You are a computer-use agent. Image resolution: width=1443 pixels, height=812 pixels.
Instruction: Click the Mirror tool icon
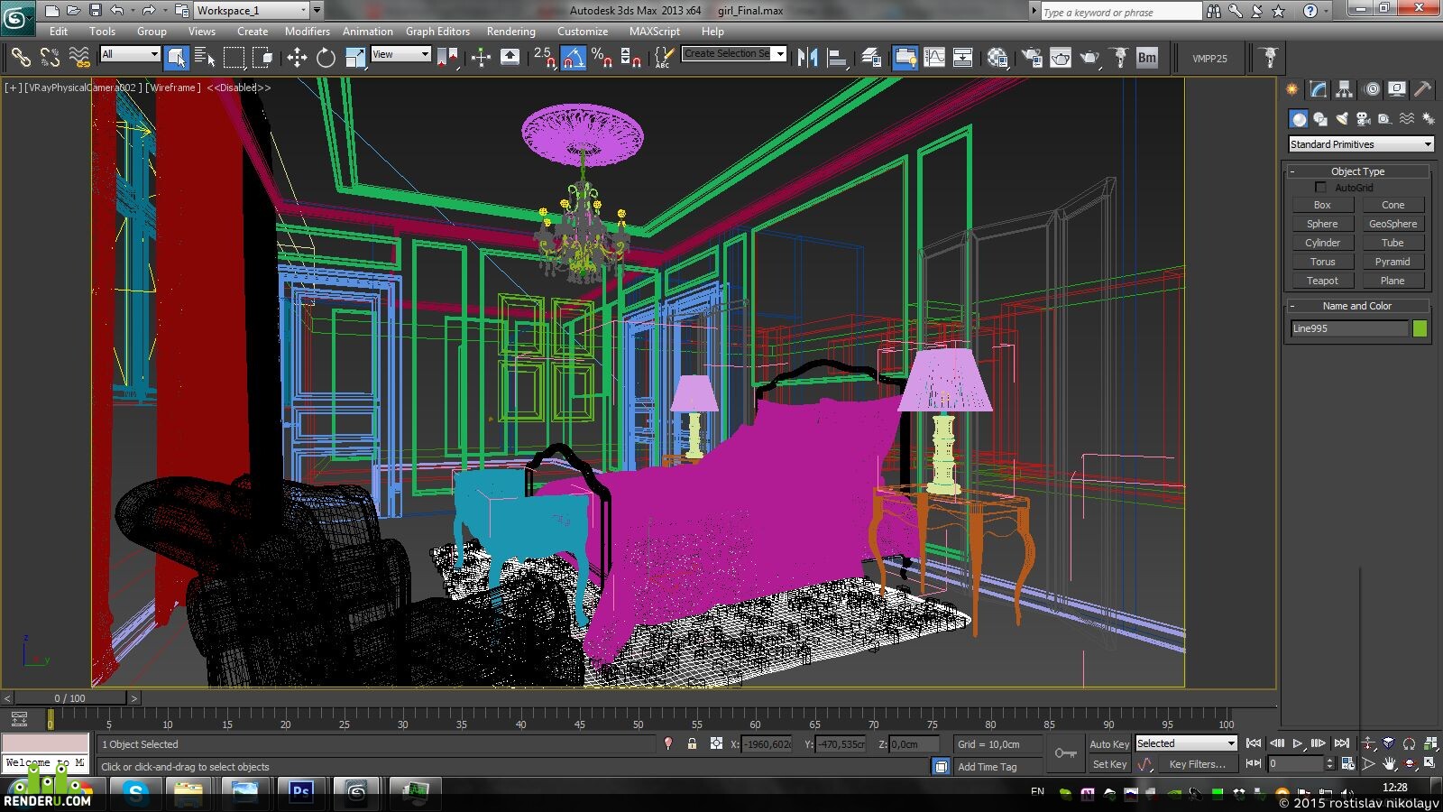[x=807, y=58]
